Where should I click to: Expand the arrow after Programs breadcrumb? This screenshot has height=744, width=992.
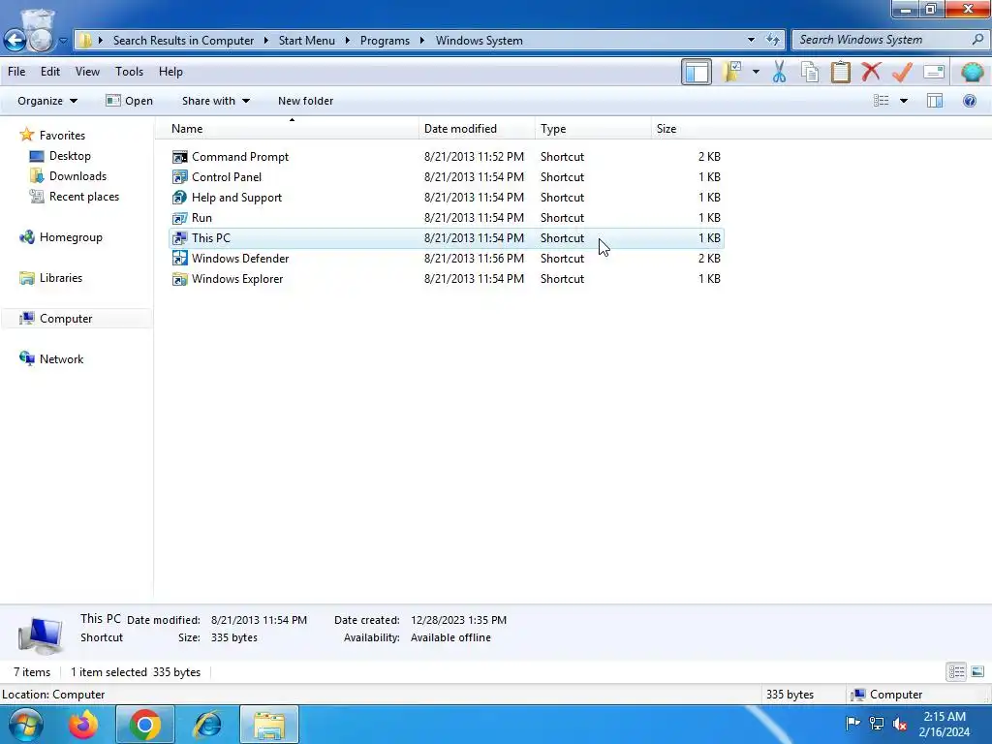point(422,41)
